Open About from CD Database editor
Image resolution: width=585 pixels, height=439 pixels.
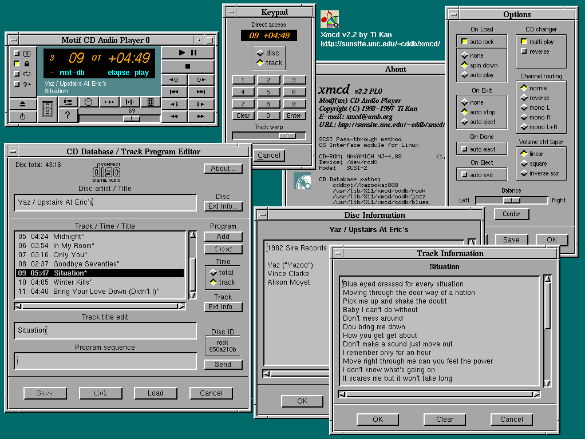[223, 169]
